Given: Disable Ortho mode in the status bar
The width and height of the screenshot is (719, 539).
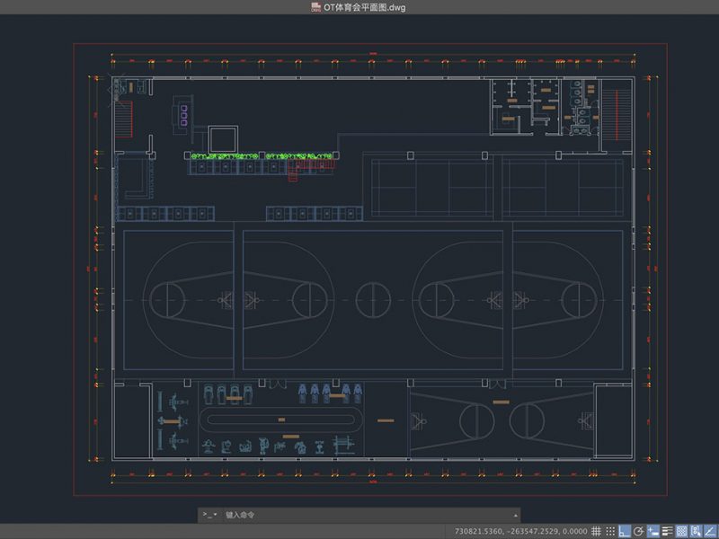Looking at the screenshot, I should tap(625, 531).
